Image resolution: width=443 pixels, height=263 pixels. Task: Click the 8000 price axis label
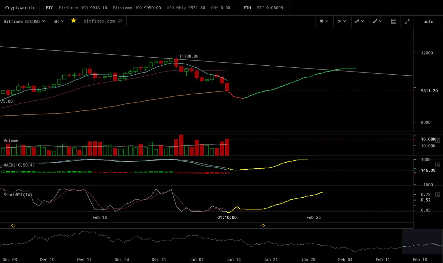(x=426, y=122)
